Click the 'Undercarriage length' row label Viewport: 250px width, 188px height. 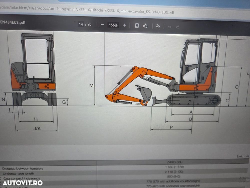tap(18, 174)
